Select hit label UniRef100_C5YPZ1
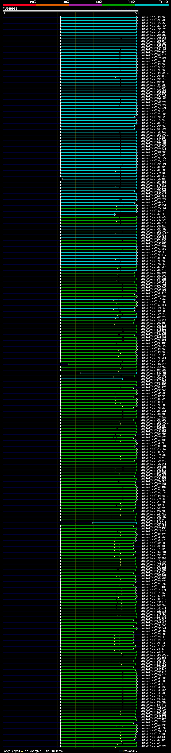The width and height of the screenshot is (171, 753). click(x=153, y=108)
